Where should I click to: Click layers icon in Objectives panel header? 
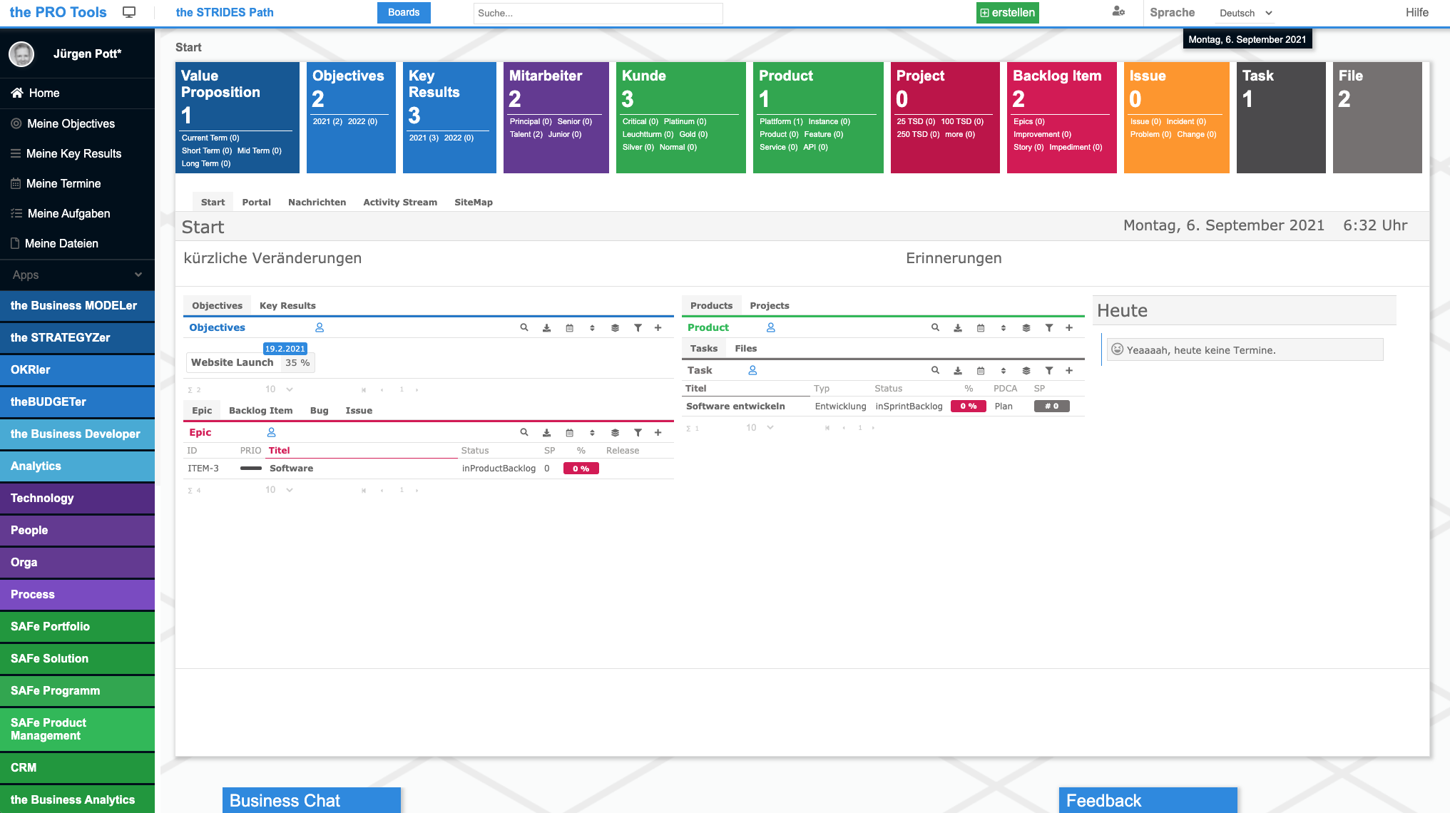(615, 328)
